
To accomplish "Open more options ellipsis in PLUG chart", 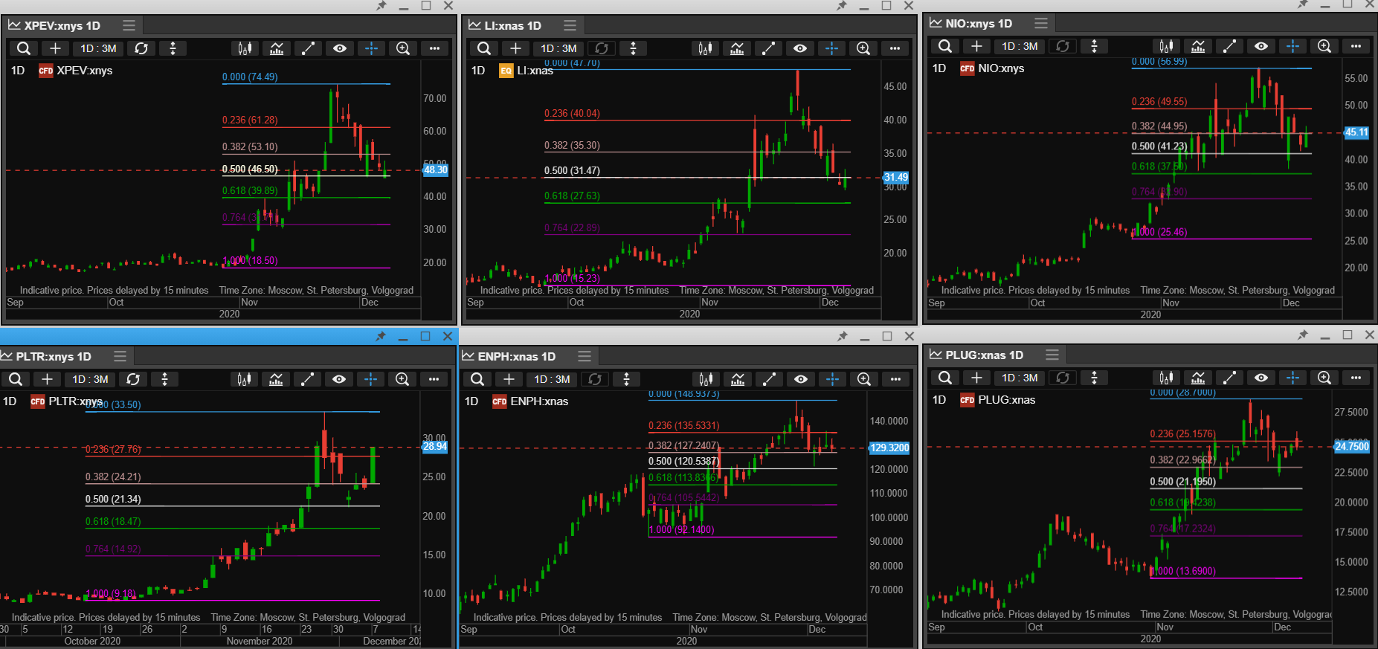I will pyautogui.click(x=1356, y=378).
